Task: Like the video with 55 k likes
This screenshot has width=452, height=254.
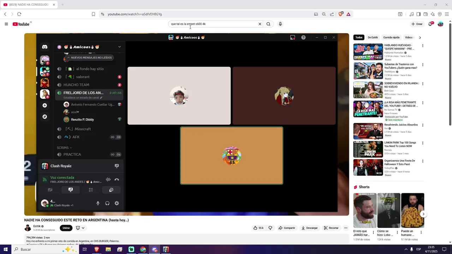Action: (258, 228)
